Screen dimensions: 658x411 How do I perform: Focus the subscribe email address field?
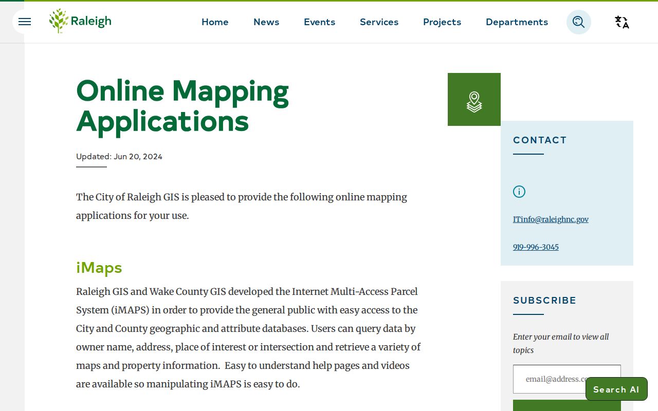[x=567, y=379]
